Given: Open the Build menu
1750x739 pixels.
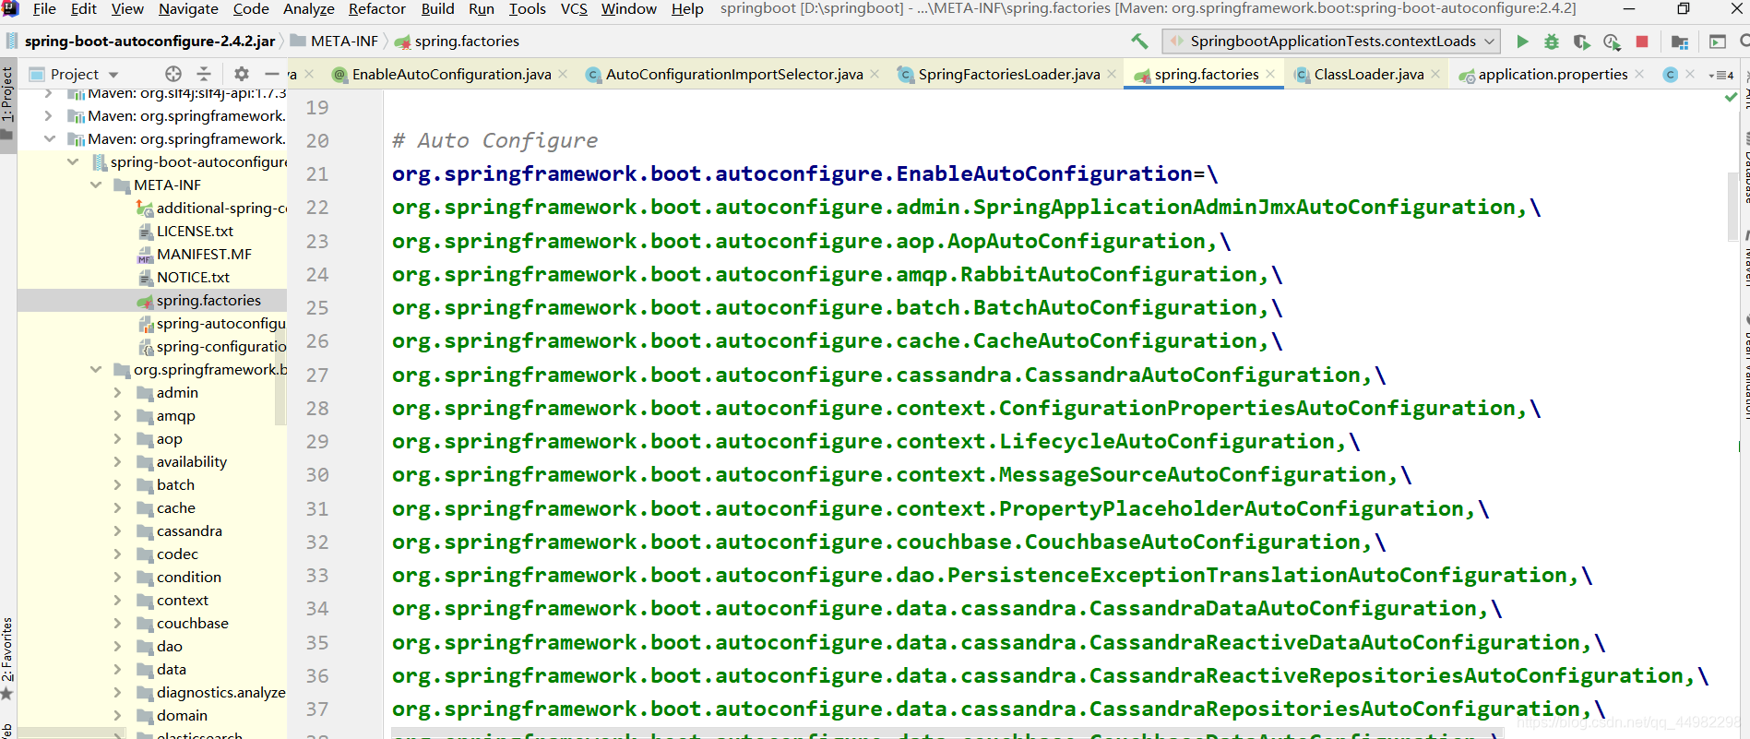Looking at the screenshot, I should [x=438, y=9].
